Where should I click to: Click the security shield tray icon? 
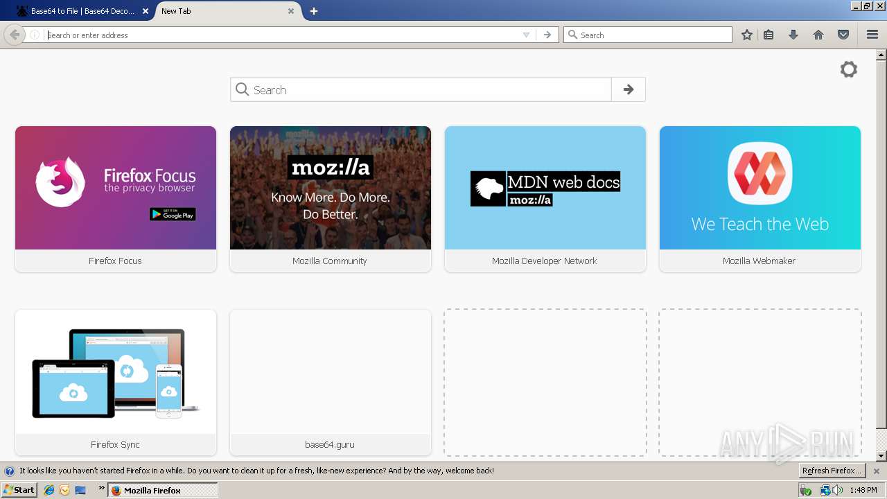806,490
